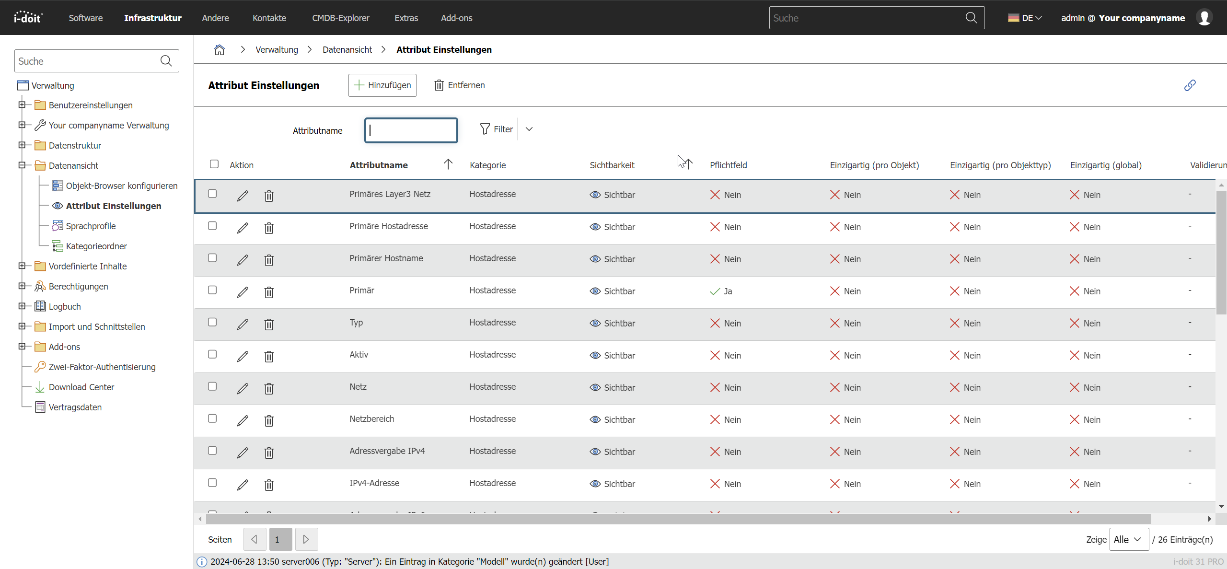Click trash icon for IPv4-Adresse row
1227x569 pixels.
[x=269, y=485]
